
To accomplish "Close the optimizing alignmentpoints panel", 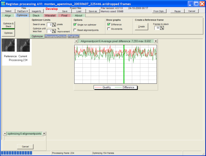I will (x=44, y=133).
